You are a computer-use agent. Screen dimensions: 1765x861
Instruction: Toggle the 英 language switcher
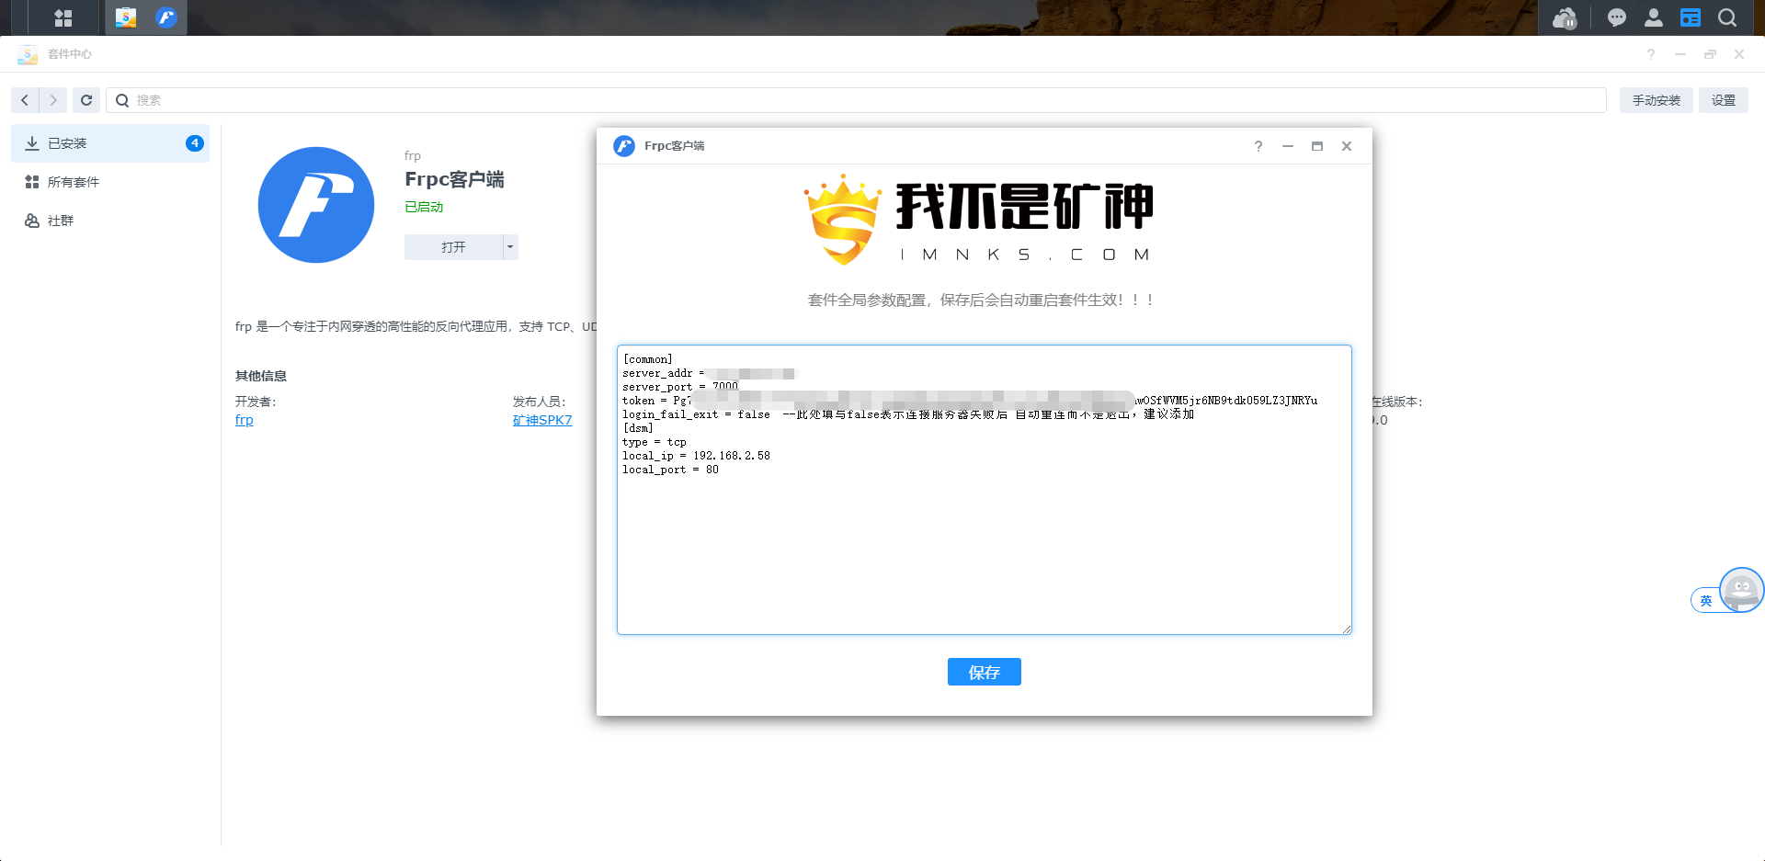[x=1707, y=600]
